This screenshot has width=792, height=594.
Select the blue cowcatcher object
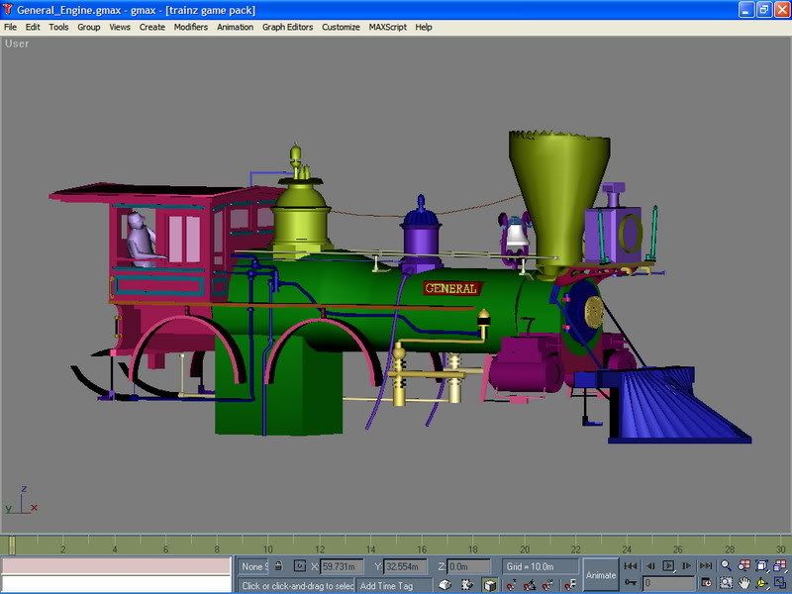(x=666, y=404)
